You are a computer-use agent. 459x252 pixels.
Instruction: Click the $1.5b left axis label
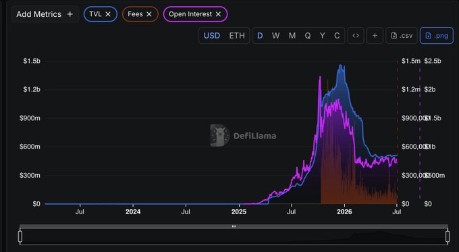(x=32, y=61)
